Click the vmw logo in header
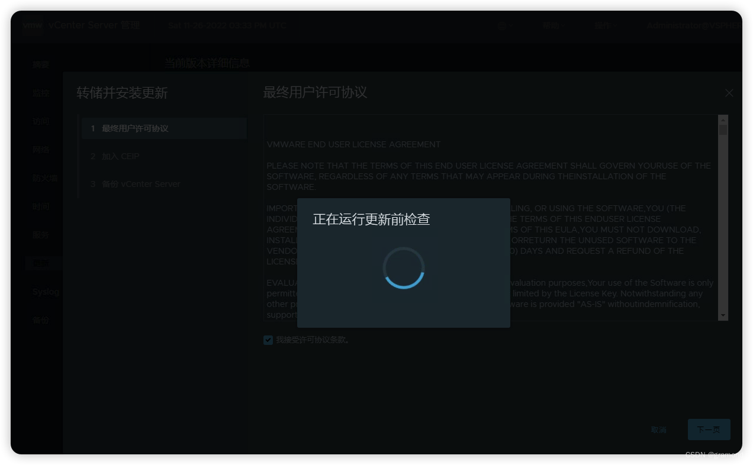This screenshot has width=753, height=465. pyautogui.click(x=33, y=25)
